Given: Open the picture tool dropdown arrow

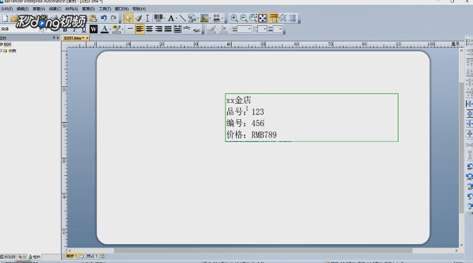Looking at the screenshot, I should coord(210,18).
